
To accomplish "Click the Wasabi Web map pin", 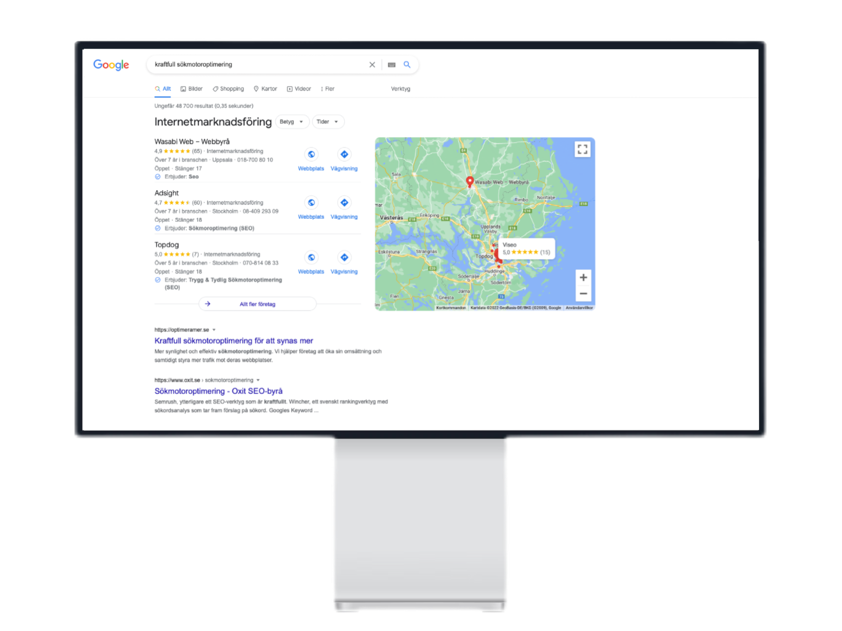I will (x=470, y=182).
